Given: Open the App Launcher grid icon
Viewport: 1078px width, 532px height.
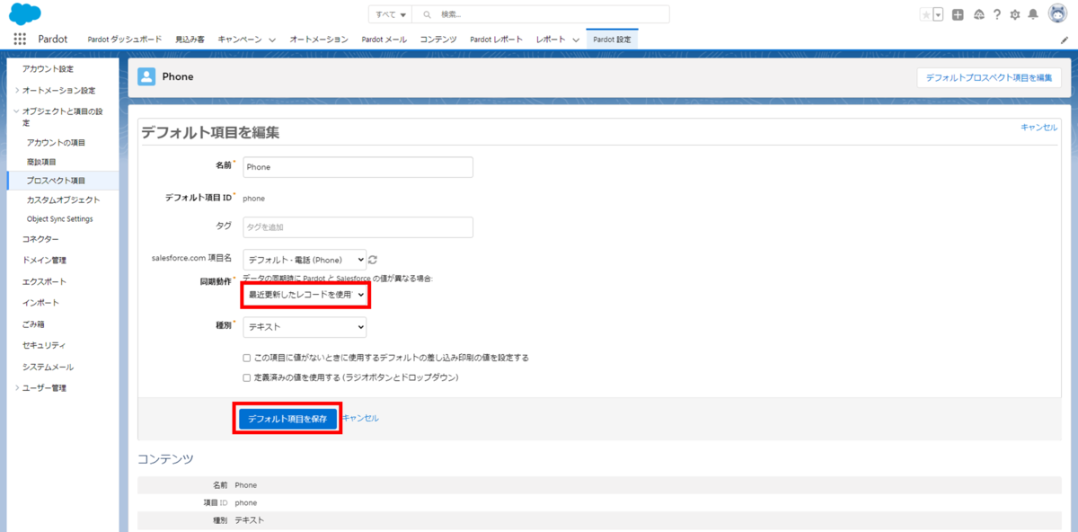Looking at the screenshot, I should [20, 40].
